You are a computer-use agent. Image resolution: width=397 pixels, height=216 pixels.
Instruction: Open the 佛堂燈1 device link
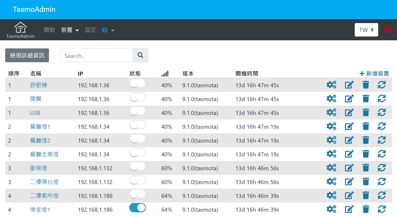pyautogui.click(x=40, y=210)
